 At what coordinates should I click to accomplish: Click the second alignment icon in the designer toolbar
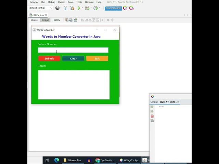pyautogui.click(x=86, y=20)
